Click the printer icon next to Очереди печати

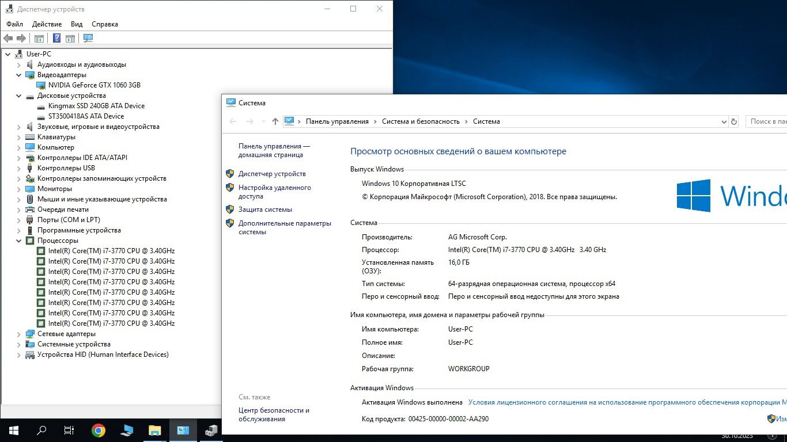30,209
